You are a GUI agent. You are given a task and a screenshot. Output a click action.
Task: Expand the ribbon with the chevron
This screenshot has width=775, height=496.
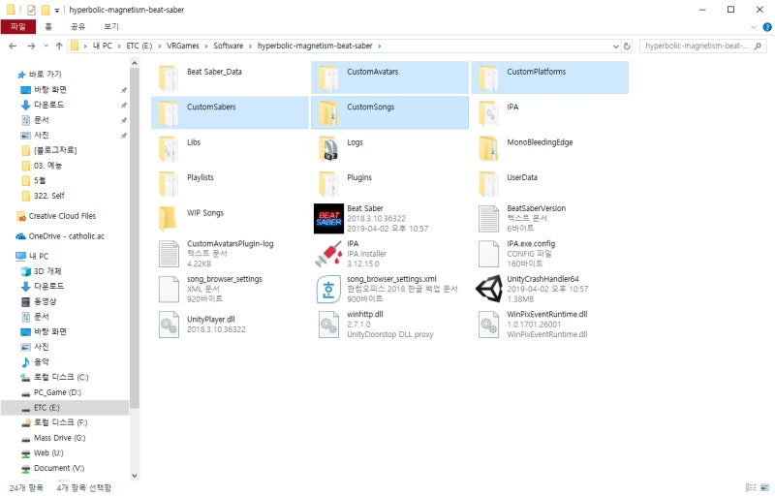click(x=754, y=27)
